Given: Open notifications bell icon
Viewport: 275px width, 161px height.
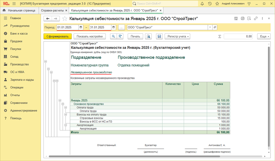Looking at the screenshot, I should [x=202, y=3].
